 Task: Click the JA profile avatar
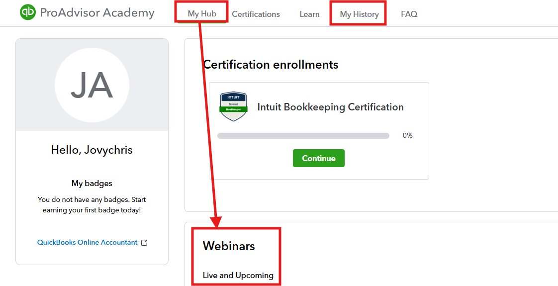pyautogui.click(x=92, y=85)
